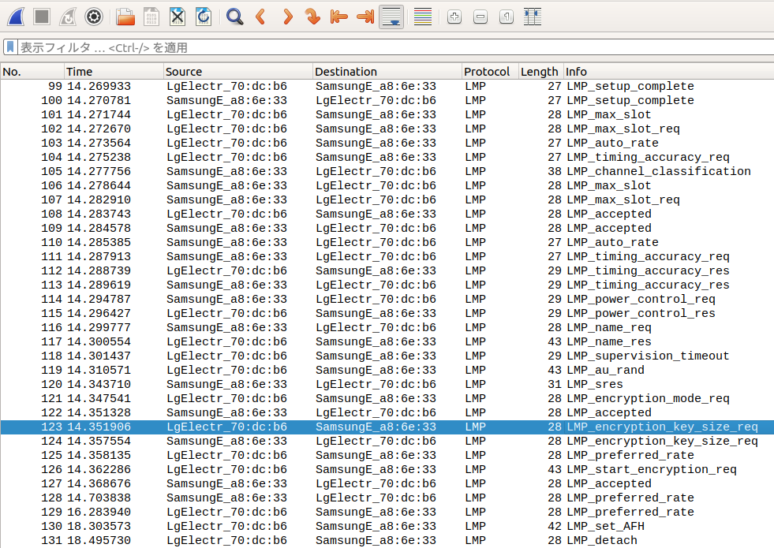Select packet 131 LMP_detach
774x548 pixels.
(387, 541)
